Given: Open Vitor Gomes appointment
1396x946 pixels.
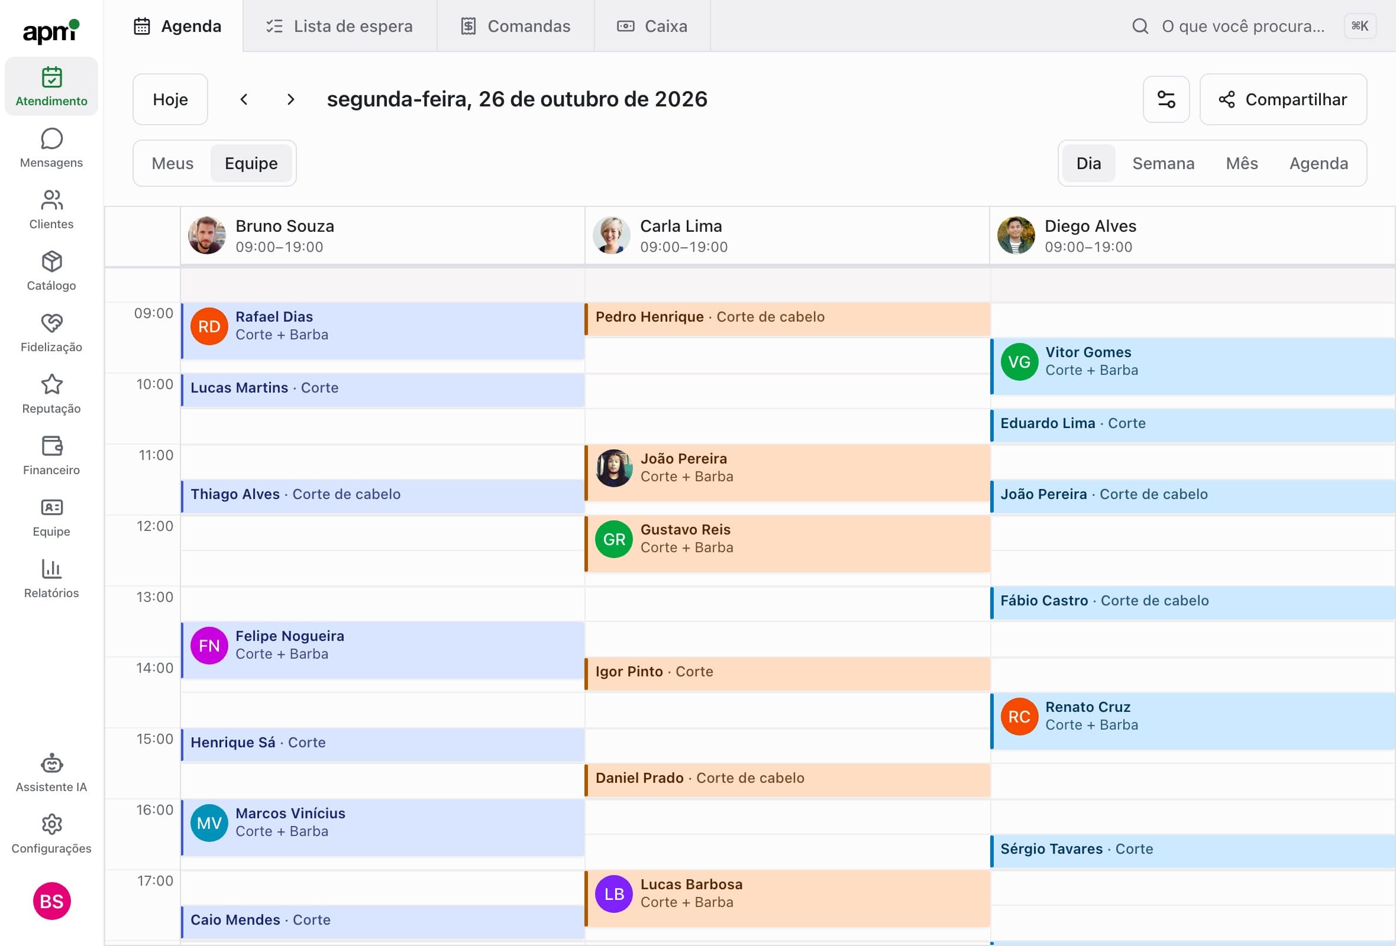Looking at the screenshot, I should pos(1193,366).
